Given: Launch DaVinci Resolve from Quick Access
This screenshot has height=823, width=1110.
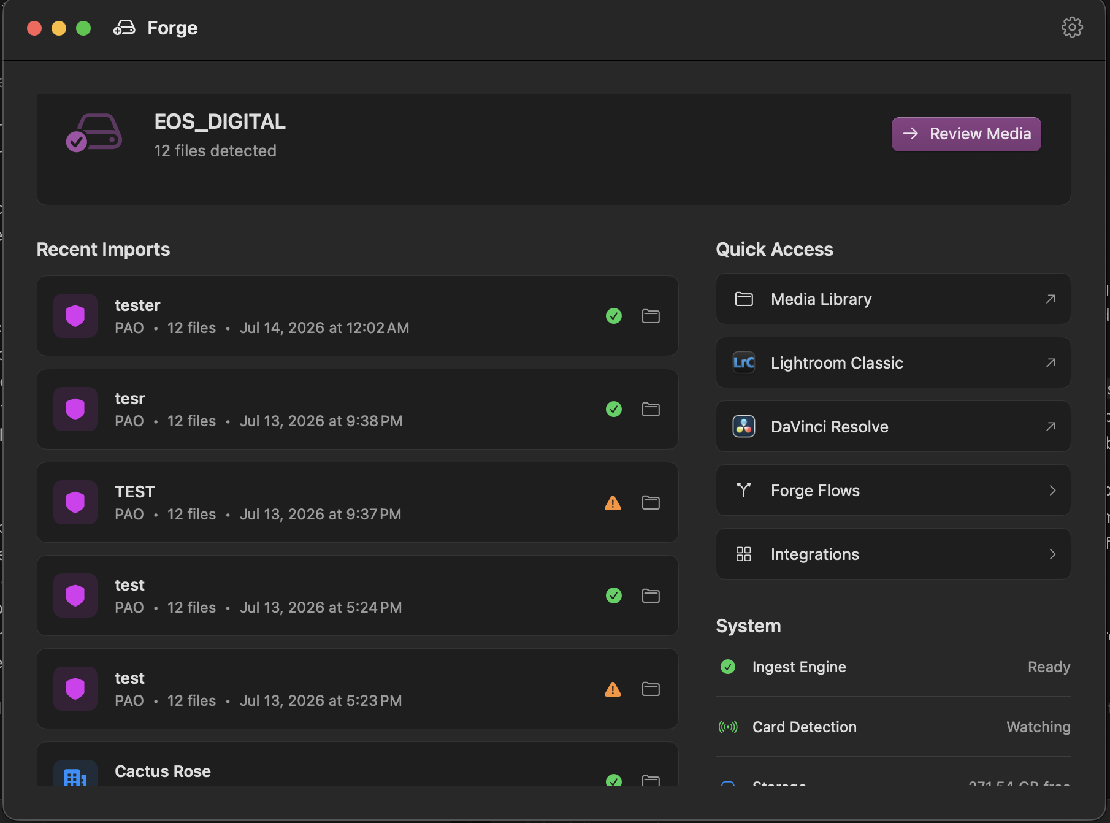Looking at the screenshot, I should click(893, 426).
